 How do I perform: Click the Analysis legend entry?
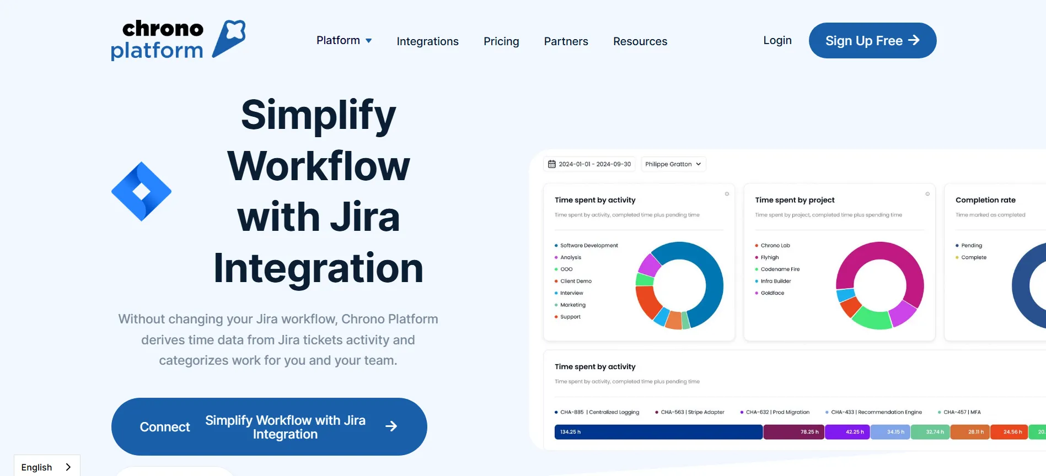click(x=568, y=257)
